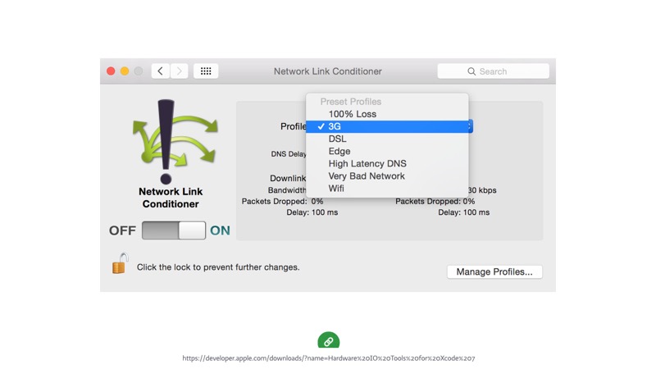
Task: Click the padlock icon to lock changes
Action: click(120, 264)
